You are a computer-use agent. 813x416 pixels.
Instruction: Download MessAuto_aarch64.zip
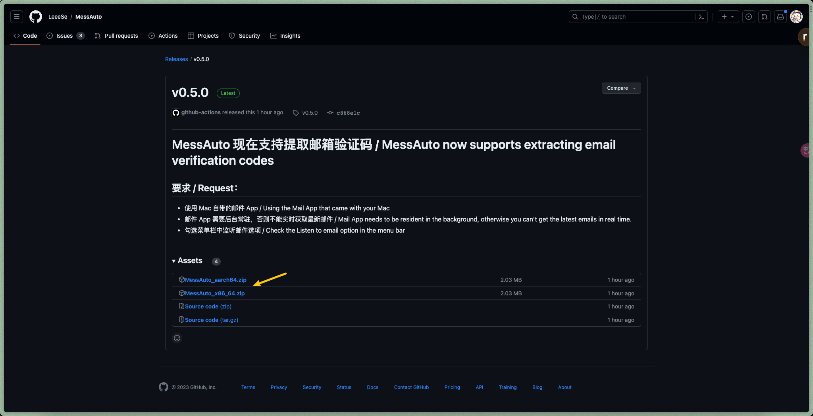point(216,280)
